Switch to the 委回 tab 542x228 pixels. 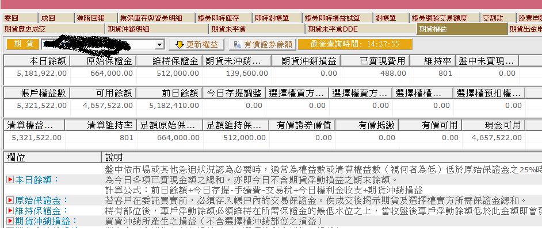point(20,18)
